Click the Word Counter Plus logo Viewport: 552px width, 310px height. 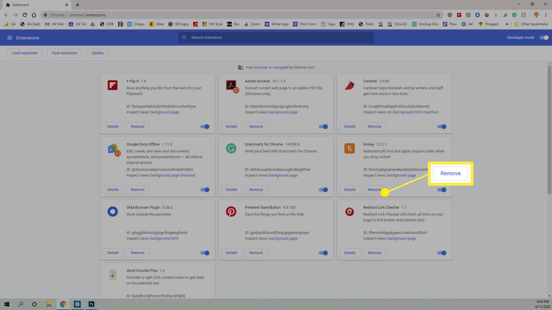point(113,275)
